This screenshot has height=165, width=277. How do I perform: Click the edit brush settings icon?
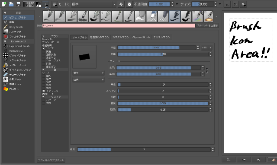[x=46, y=4]
